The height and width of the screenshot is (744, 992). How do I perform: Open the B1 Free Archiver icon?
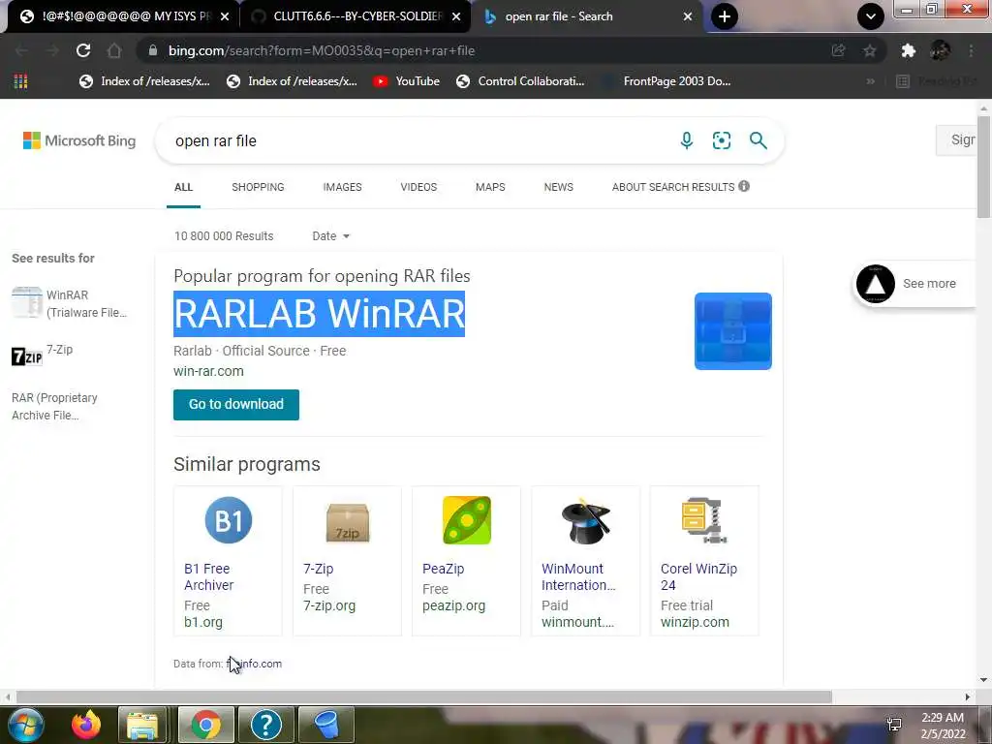point(229,520)
